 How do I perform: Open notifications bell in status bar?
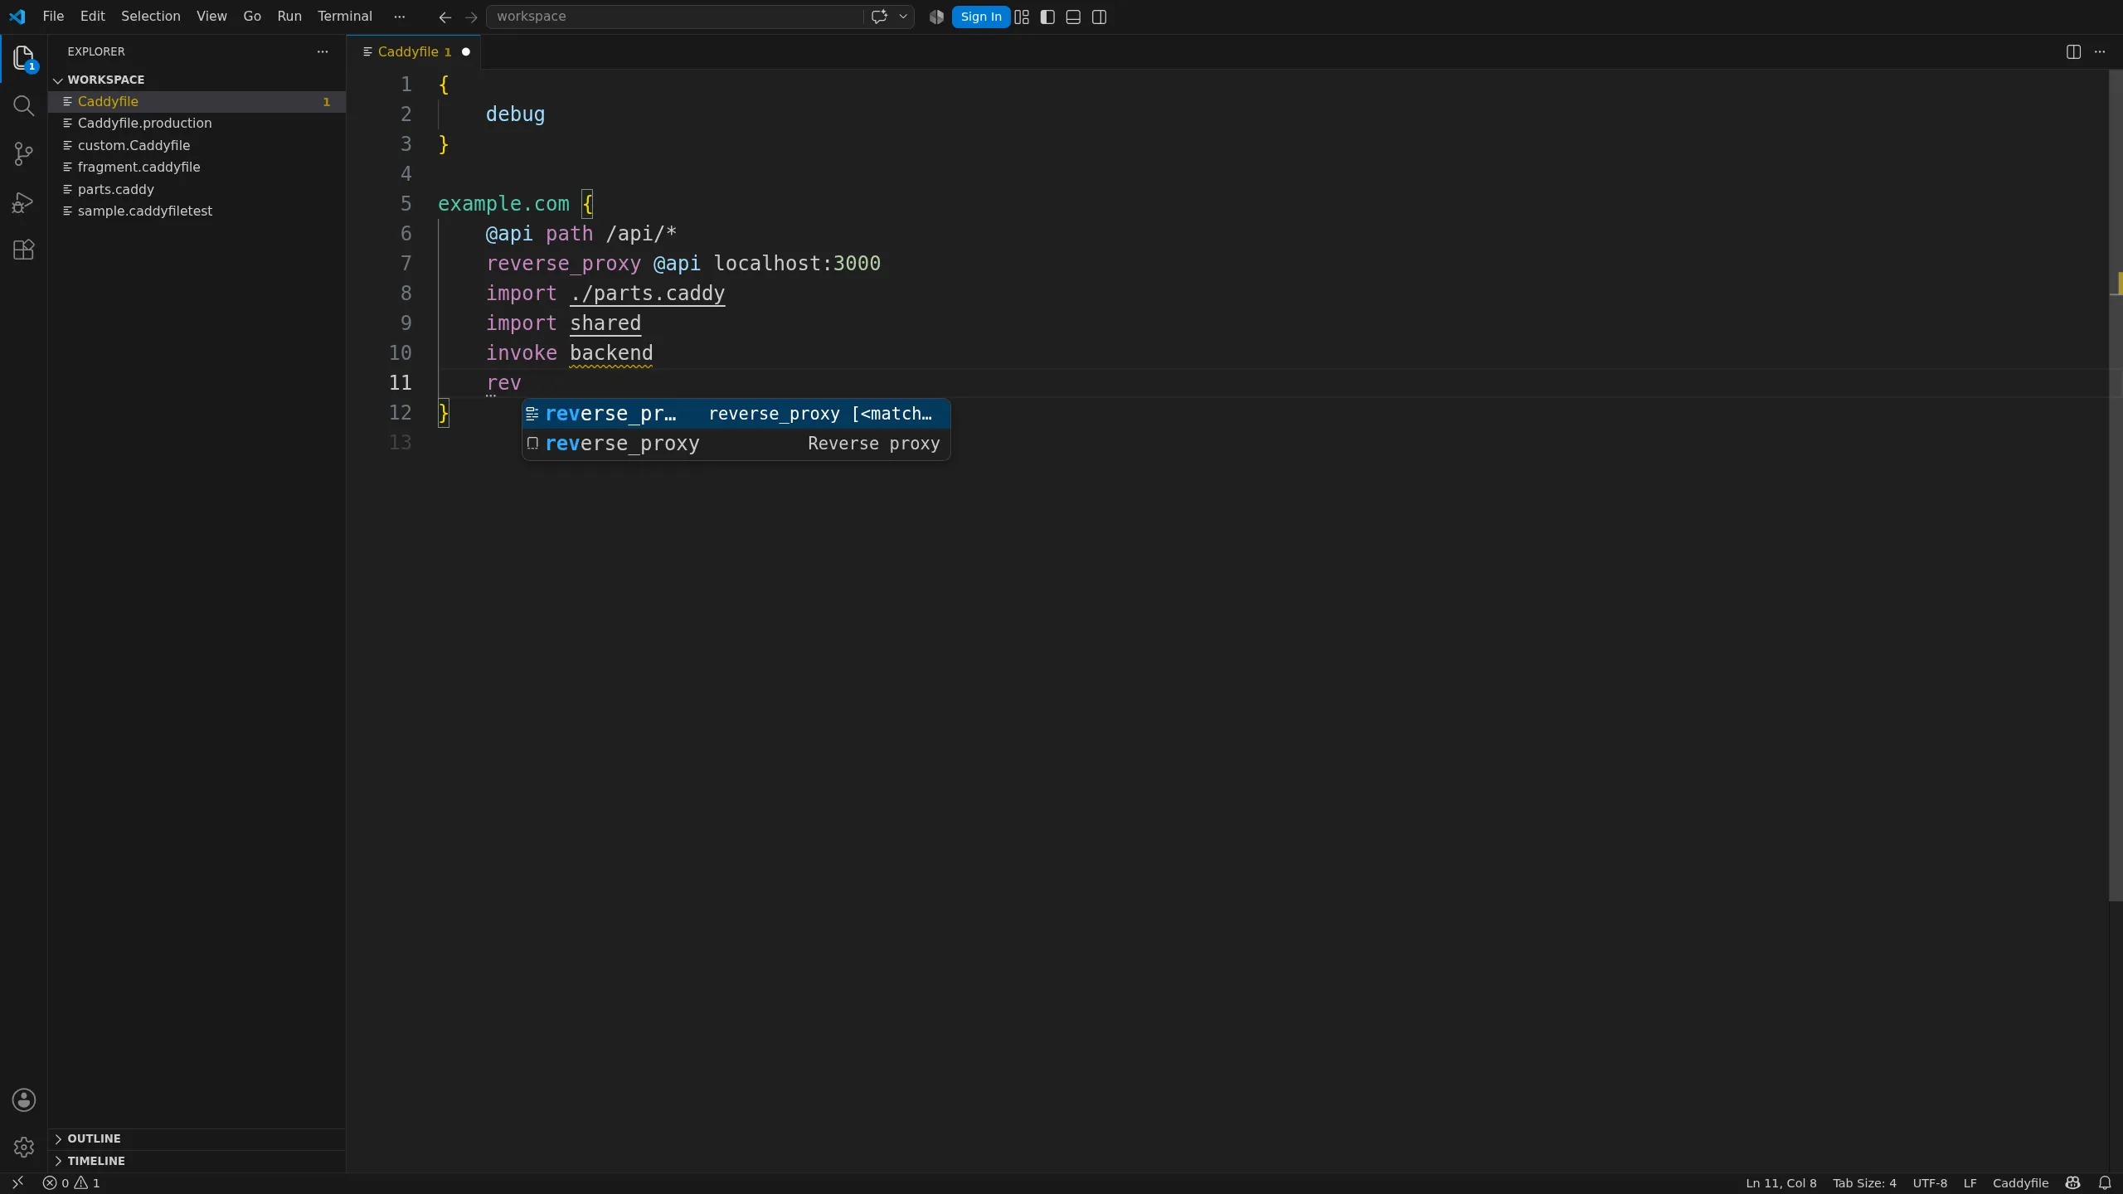click(x=2105, y=1183)
